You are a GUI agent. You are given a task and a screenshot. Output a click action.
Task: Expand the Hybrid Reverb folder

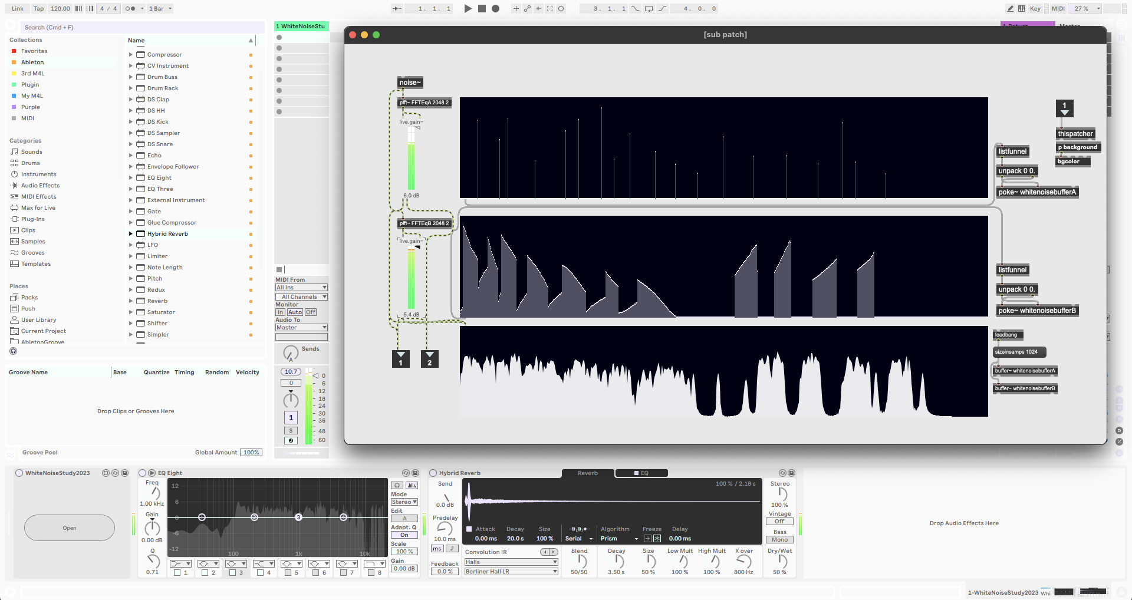coord(131,234)
